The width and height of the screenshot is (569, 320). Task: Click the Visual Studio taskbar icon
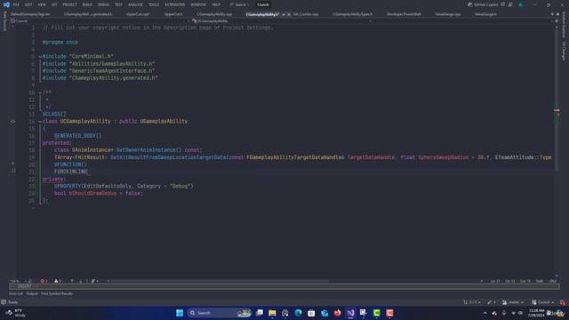[x=350, y=313]
